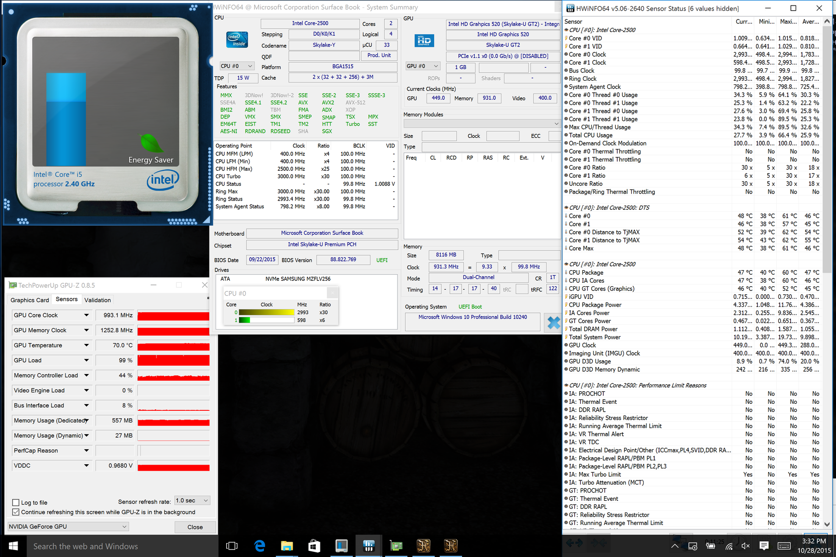Click the Search the web and Windows box

(x=121, y=546)
